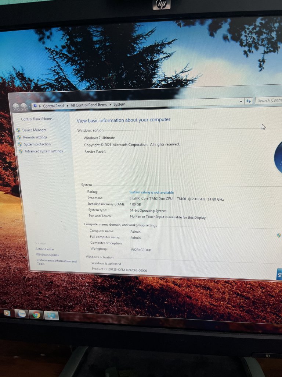This screenshot has width=282, height=377.
Task: Go forward with the Forward arrow button
Action: point(24,106)
